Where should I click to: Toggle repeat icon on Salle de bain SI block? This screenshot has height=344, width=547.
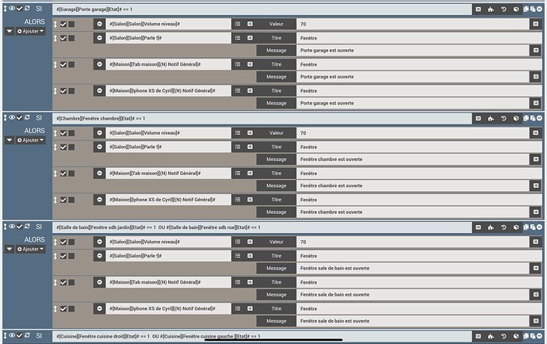coord(27,227)
